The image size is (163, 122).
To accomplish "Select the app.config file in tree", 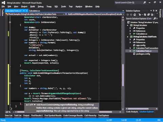I will point(141,45).
